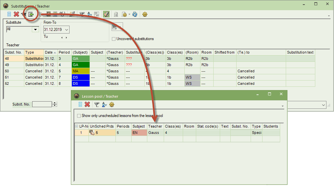Click the sort icon in Substitutions toolbar

click(90, 14)
